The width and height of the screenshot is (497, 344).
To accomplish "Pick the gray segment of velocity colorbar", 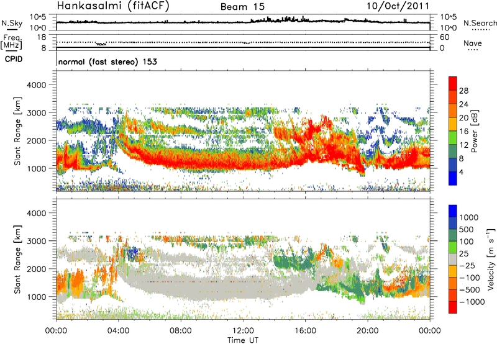I will pos(453,259).
